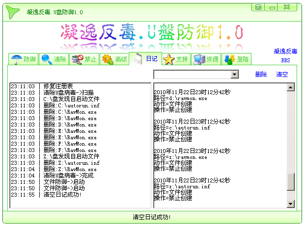Click the magnifier icon on 清除 tab
This screenshot has width=304, height=228.
click(x=47, y=59)
